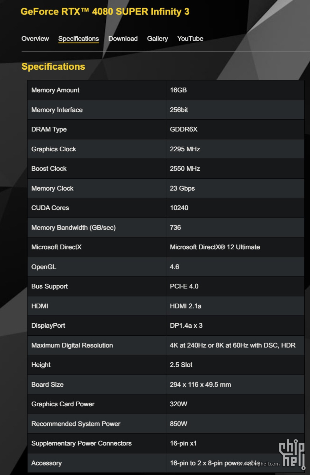The width and height of the screenshot is (310, 475).
Task: Select the GDDR6X DRAM type value
Action: click(x=184, y=130)
